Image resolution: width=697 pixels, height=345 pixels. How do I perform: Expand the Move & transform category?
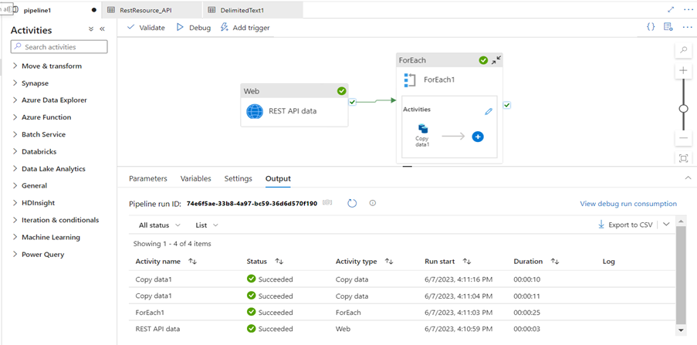(51, 66)
